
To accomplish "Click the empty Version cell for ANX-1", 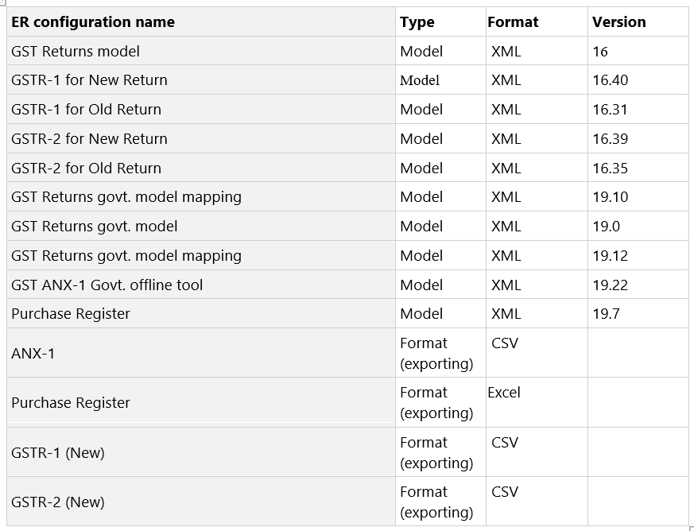I will 638,353.
